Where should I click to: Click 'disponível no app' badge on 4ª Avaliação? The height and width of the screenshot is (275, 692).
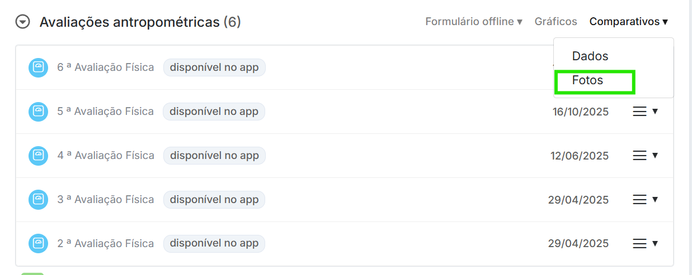(214, 156)
